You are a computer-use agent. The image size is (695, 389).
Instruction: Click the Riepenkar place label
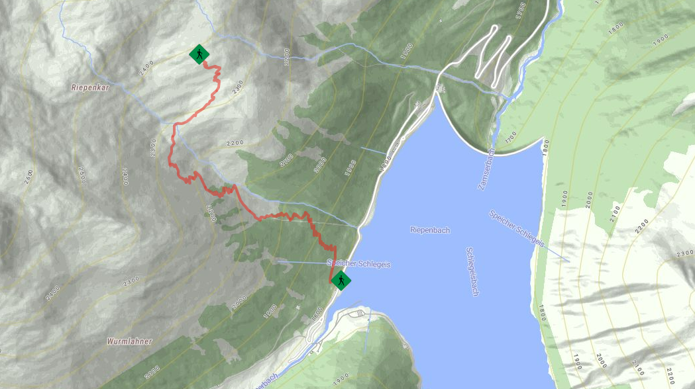(x=90, y=87)
